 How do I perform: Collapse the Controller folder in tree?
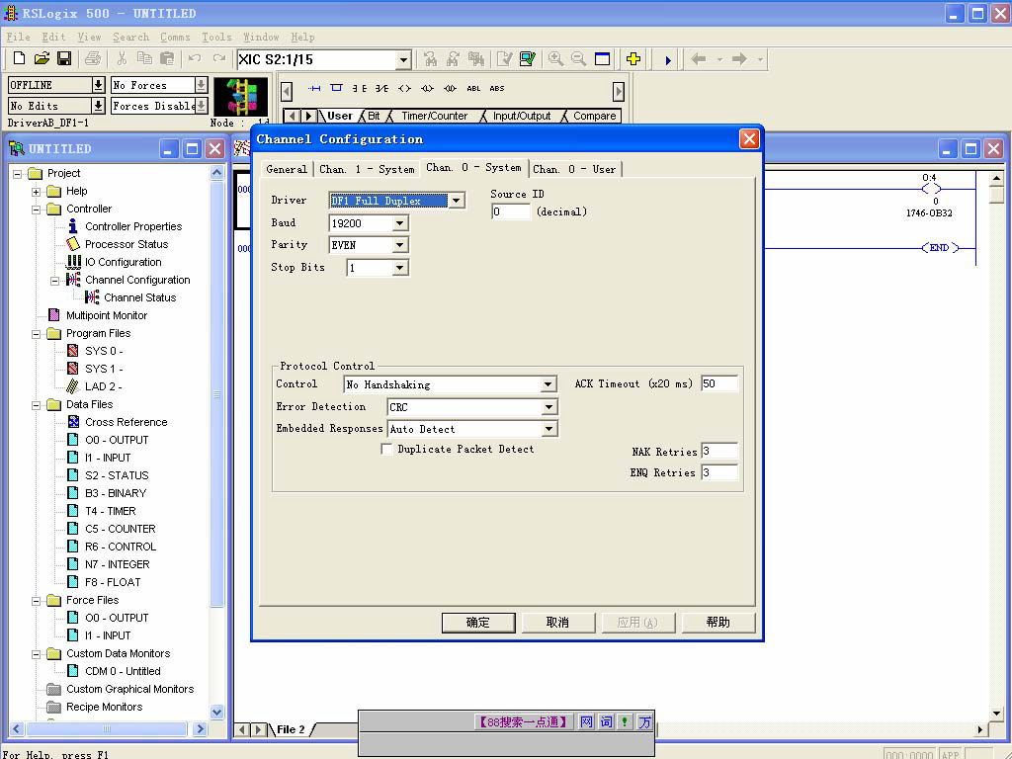click(x=37, y=210)
